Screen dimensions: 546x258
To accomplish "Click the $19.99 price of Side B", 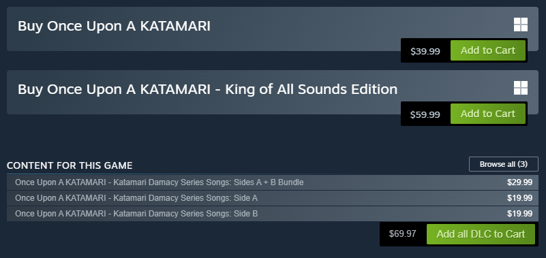I will 519,214.
